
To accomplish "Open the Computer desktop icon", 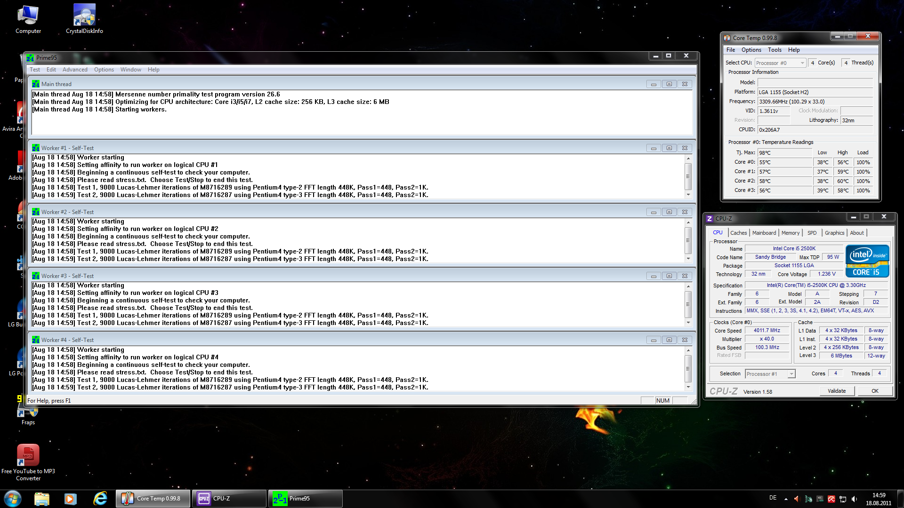I will point(28,15).
